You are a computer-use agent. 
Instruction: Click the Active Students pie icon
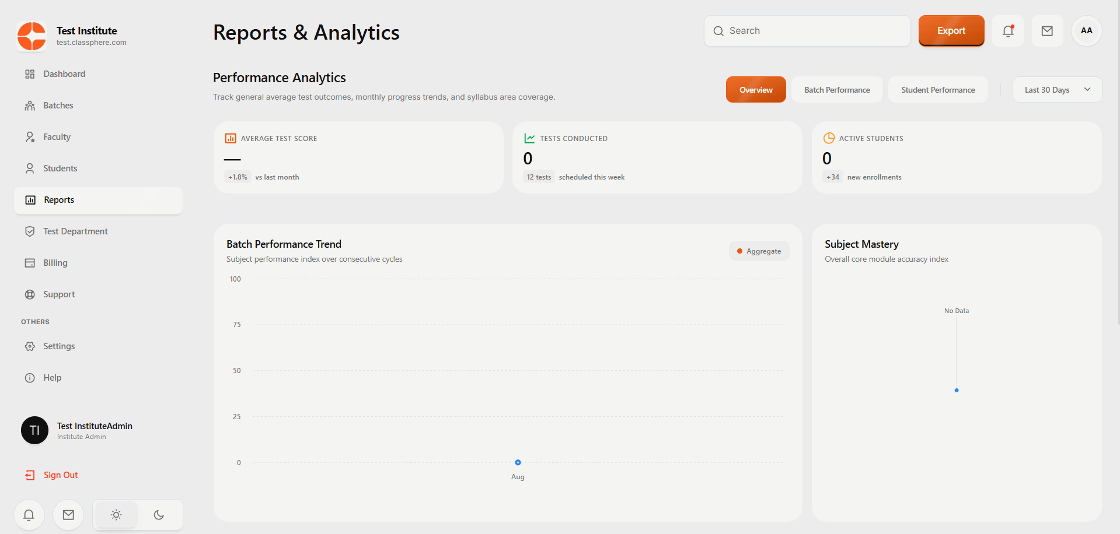click(829, 138)
